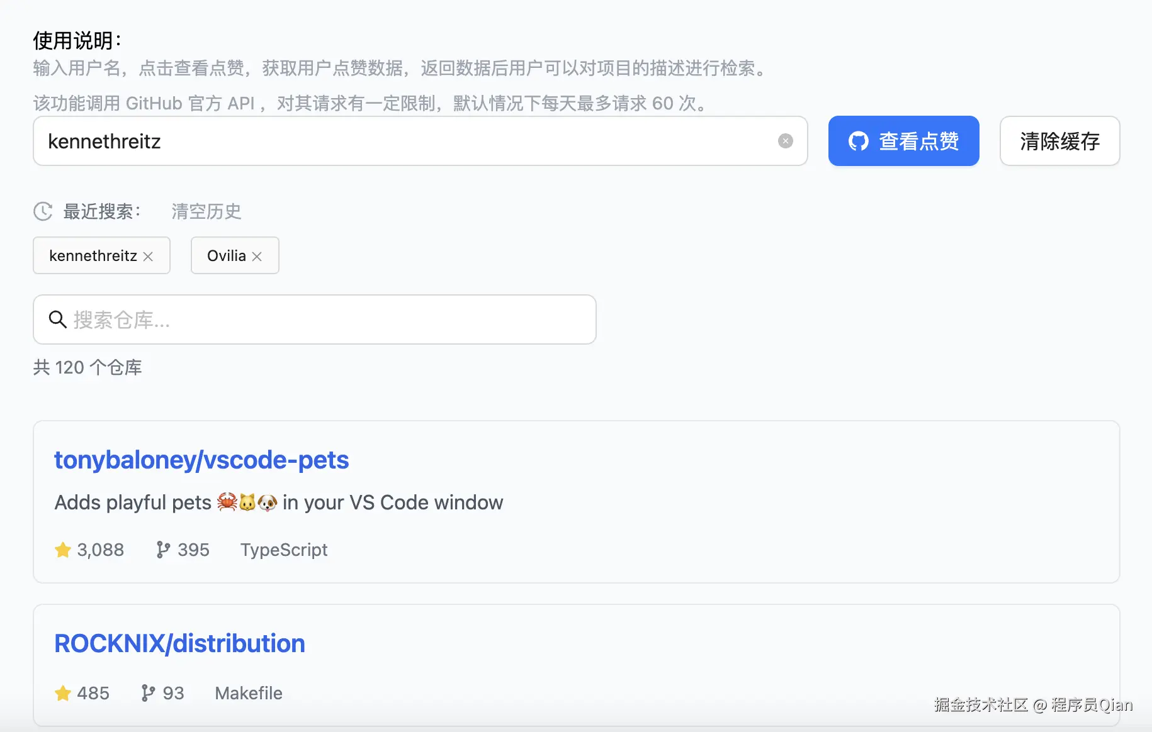This screenshot has width=1152, height=732.
Task: Click the star icon next to 485
Action: tap(62, 693)
